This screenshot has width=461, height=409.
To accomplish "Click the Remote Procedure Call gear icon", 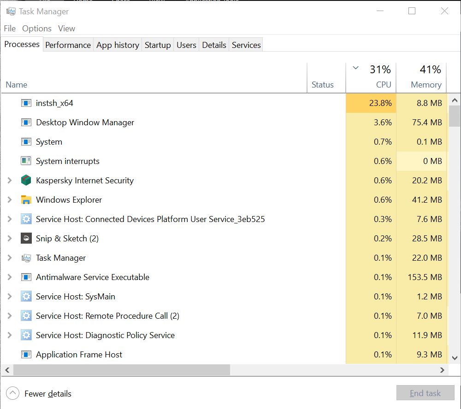I will (x=26, y=316).
